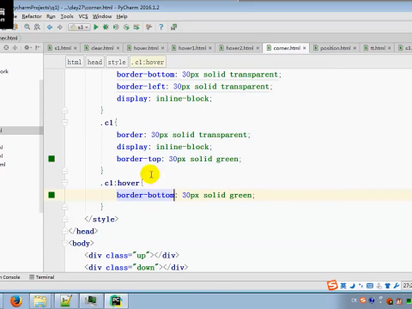The width and height of the screenshot is (412, 309).
Task: Run with coverage toolbar icon
Action: tap(116, 27)
